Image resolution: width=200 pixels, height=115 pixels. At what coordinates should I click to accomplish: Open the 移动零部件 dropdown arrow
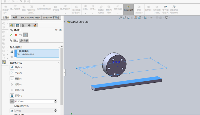point(65,13)
